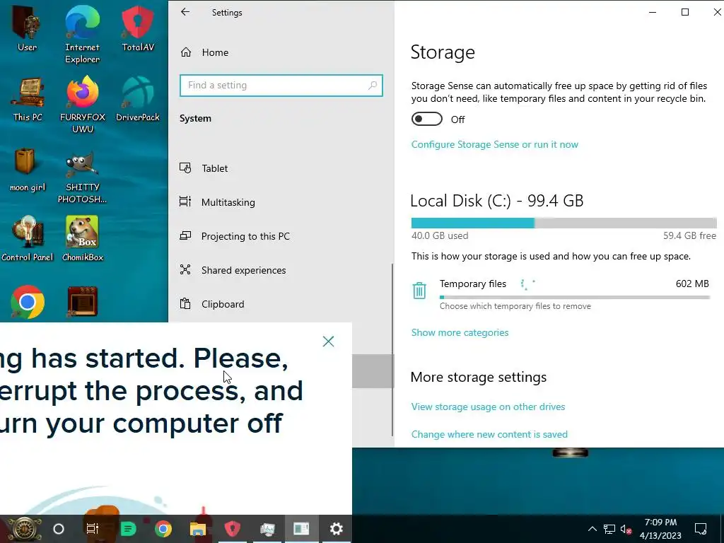Select the DriverPack desktop icon
The width and height of the screenshot is (724, 543).
[x=138, y=99]
